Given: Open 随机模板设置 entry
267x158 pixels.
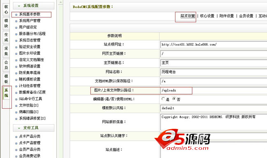Looking at the screenshot, I should click(30, 79).
